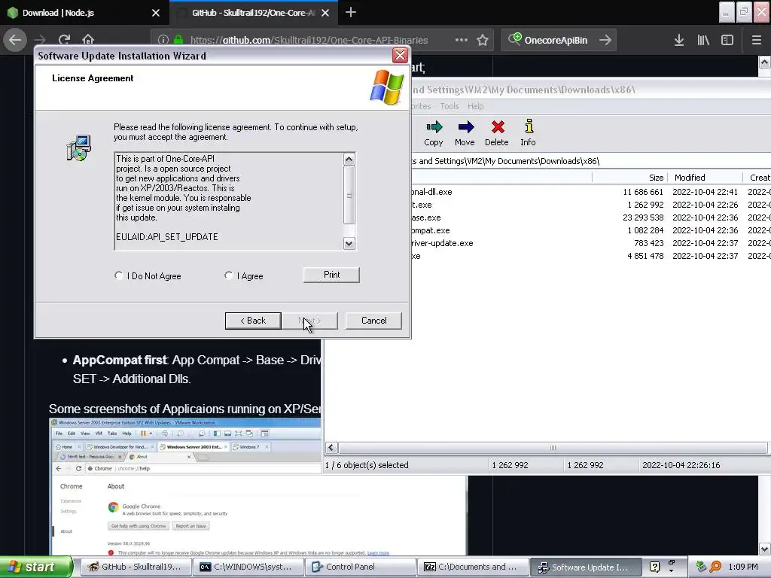
Task: Click the OnecoreApiBin search box
Action: click(x=556, y=41)
